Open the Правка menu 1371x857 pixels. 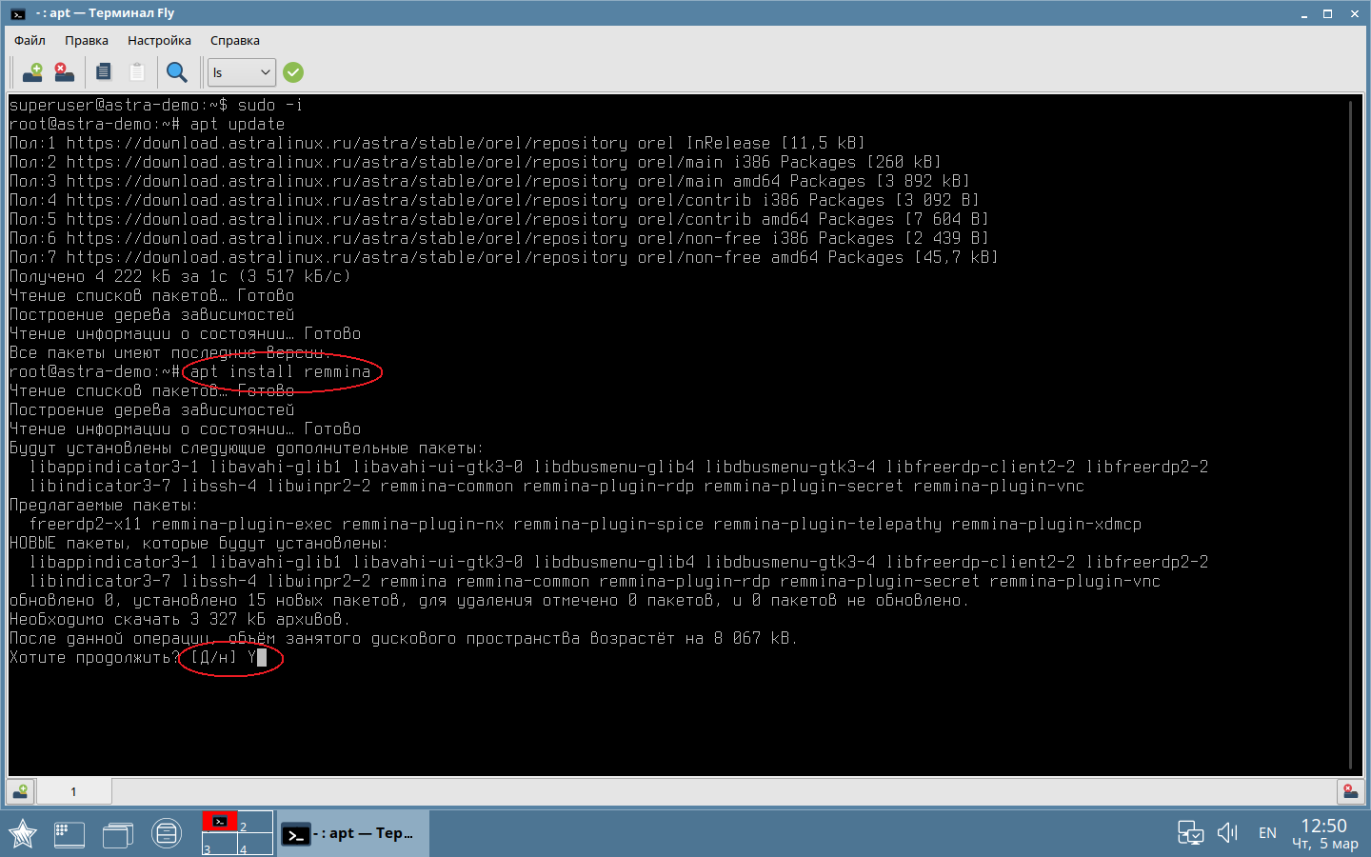86,40
